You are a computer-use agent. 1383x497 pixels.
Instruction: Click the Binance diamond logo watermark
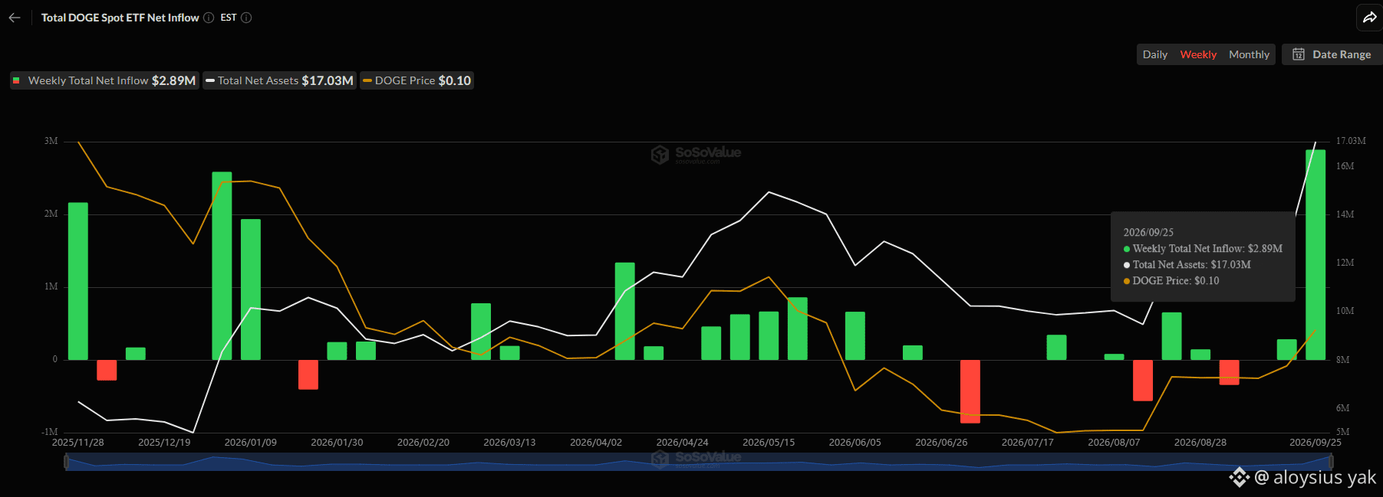click(1239, 478)
